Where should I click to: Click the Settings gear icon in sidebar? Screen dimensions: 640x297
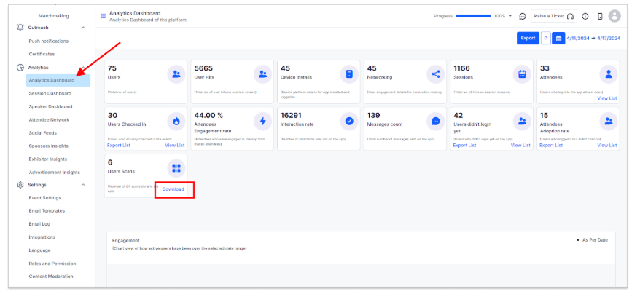(20, 185)
